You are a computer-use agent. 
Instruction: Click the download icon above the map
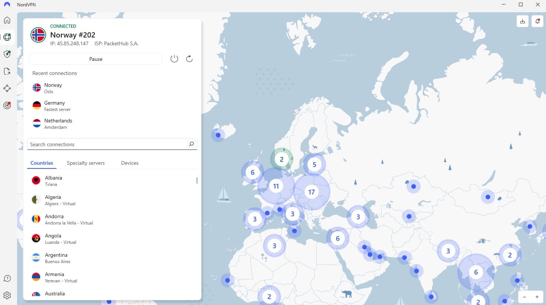[x=523, y=21]
